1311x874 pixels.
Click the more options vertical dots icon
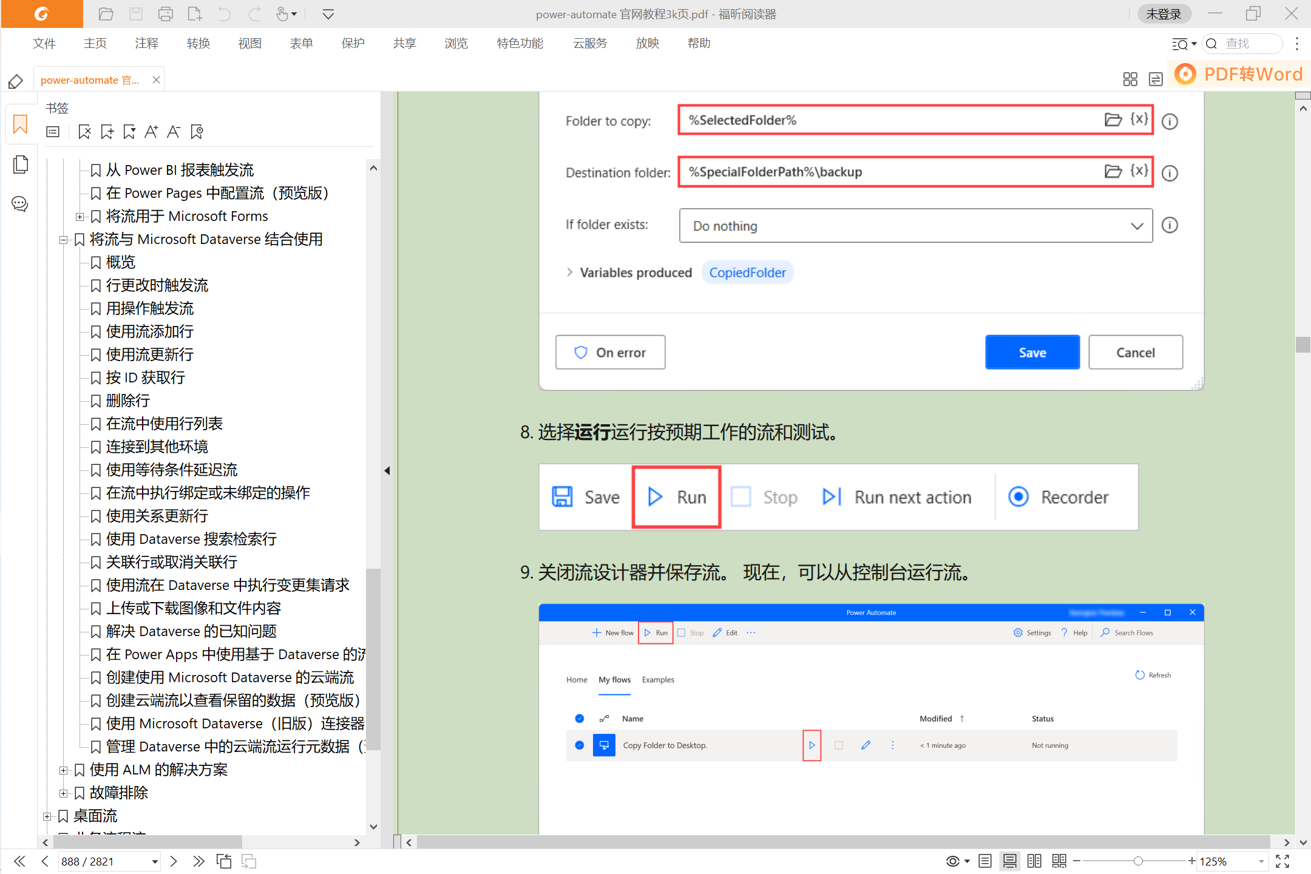(1297, 44)
